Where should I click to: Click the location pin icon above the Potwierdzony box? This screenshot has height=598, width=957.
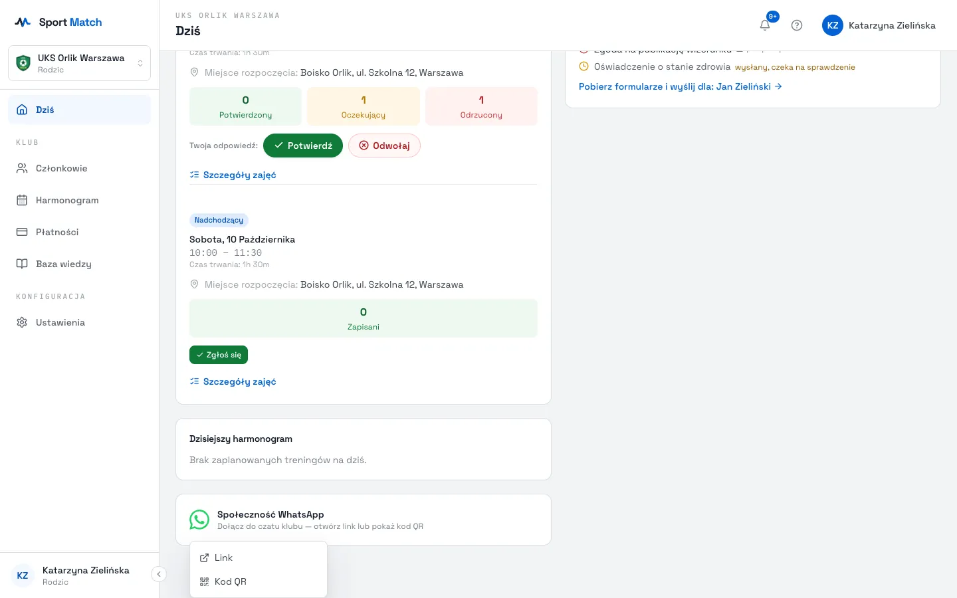(194, 72)
